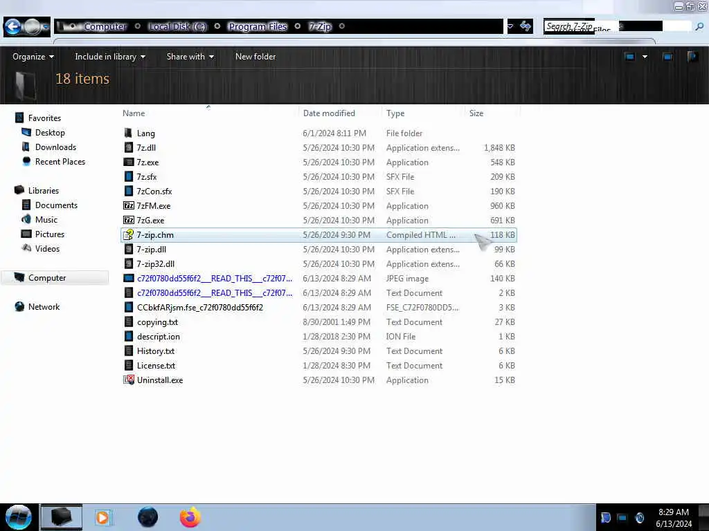Click the taskbar clock 8:29 AM
The image size is (709, 531).
coord(673,512)
